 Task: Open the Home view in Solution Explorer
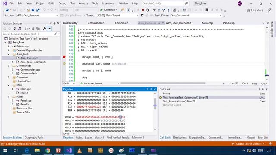[14, 28]
